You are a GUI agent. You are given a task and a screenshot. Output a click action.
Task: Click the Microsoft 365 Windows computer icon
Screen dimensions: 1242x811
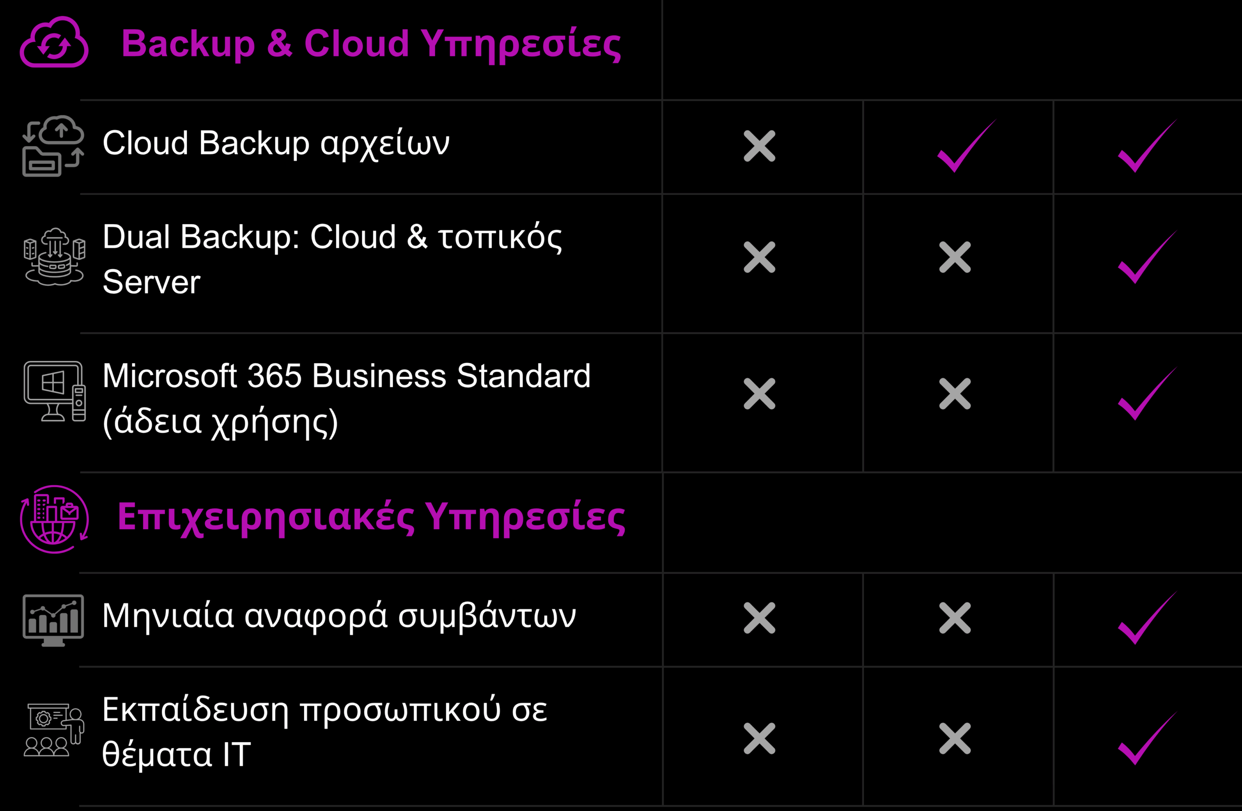tap(54, 391)
